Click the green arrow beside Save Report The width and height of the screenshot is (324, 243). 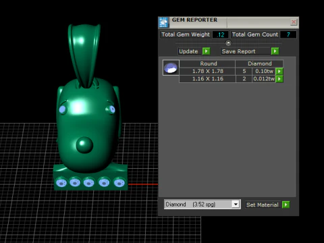tap(275, 51)
